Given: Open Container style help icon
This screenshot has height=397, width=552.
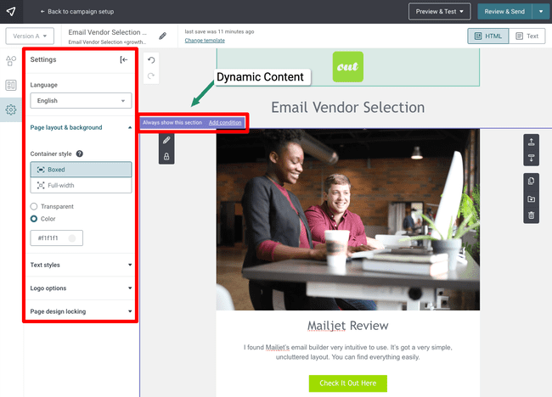Looking at the screenshot, I should click(x=80, y=154).
